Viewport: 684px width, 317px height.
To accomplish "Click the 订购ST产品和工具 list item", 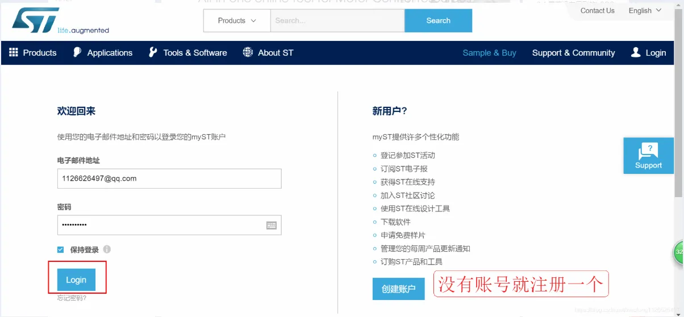I will click(411, 262).
